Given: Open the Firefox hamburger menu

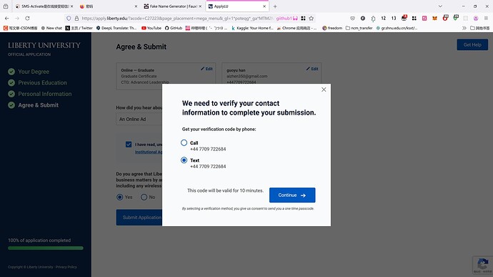Looking at the screenshot, I should pos(486,19).
